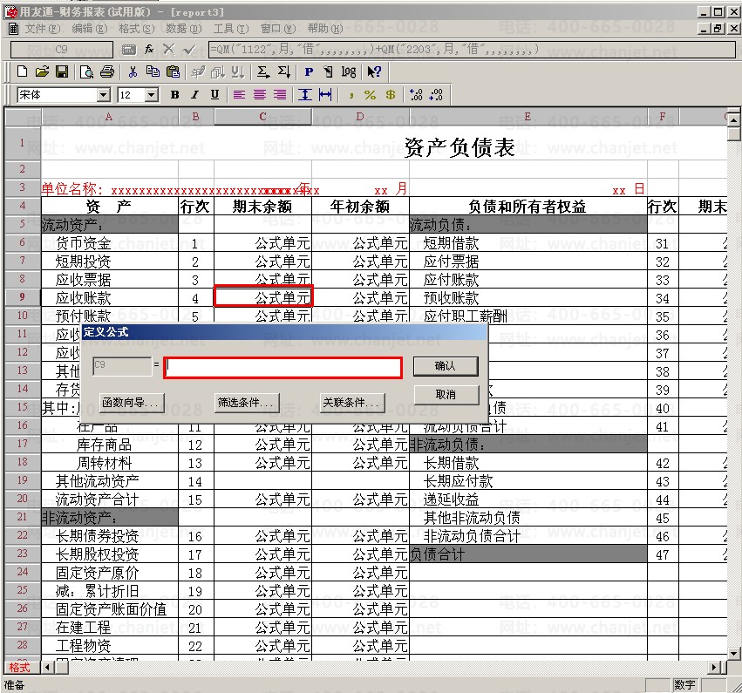Apply percent number format
This screenshot has width=742, height=693.
(x=370, y=94)
